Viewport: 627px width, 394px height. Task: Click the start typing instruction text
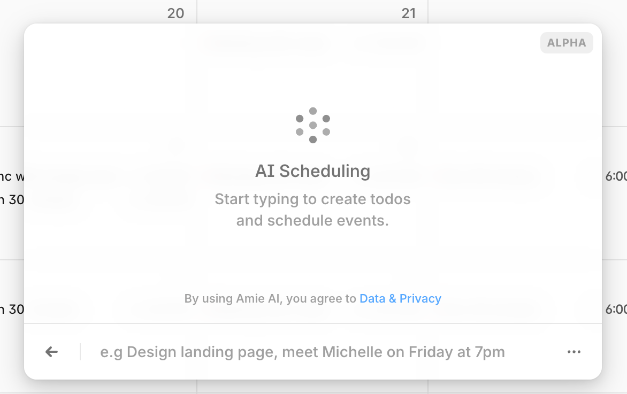pyautogui.click(x=312, y=210)
